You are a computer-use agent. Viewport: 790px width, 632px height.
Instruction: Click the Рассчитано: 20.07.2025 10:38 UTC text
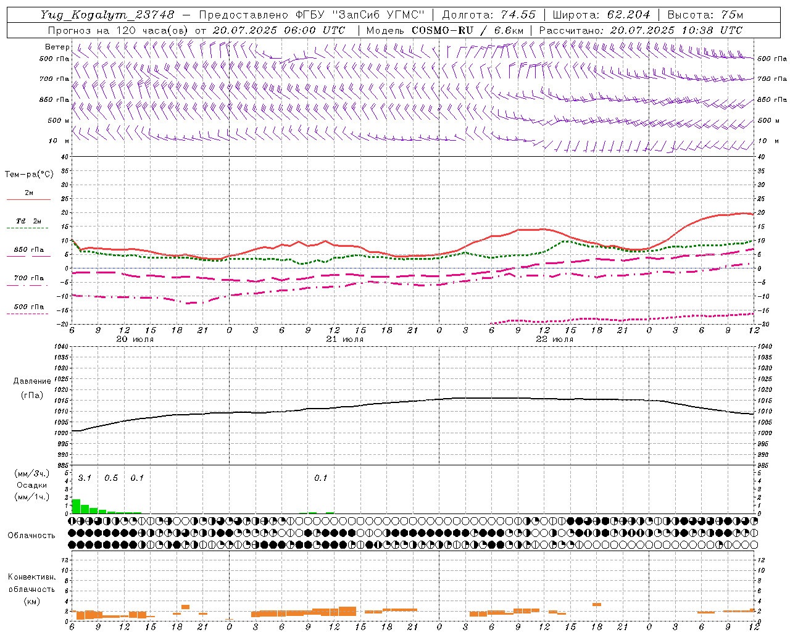[x=641, y=30]
